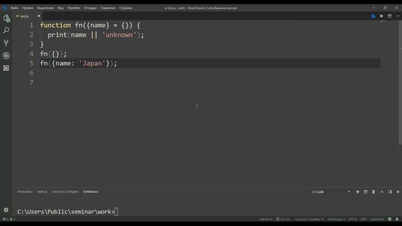Open the Explorer view in activity bar
Viewport: 402px width, 226px height.
click(6, 18)
